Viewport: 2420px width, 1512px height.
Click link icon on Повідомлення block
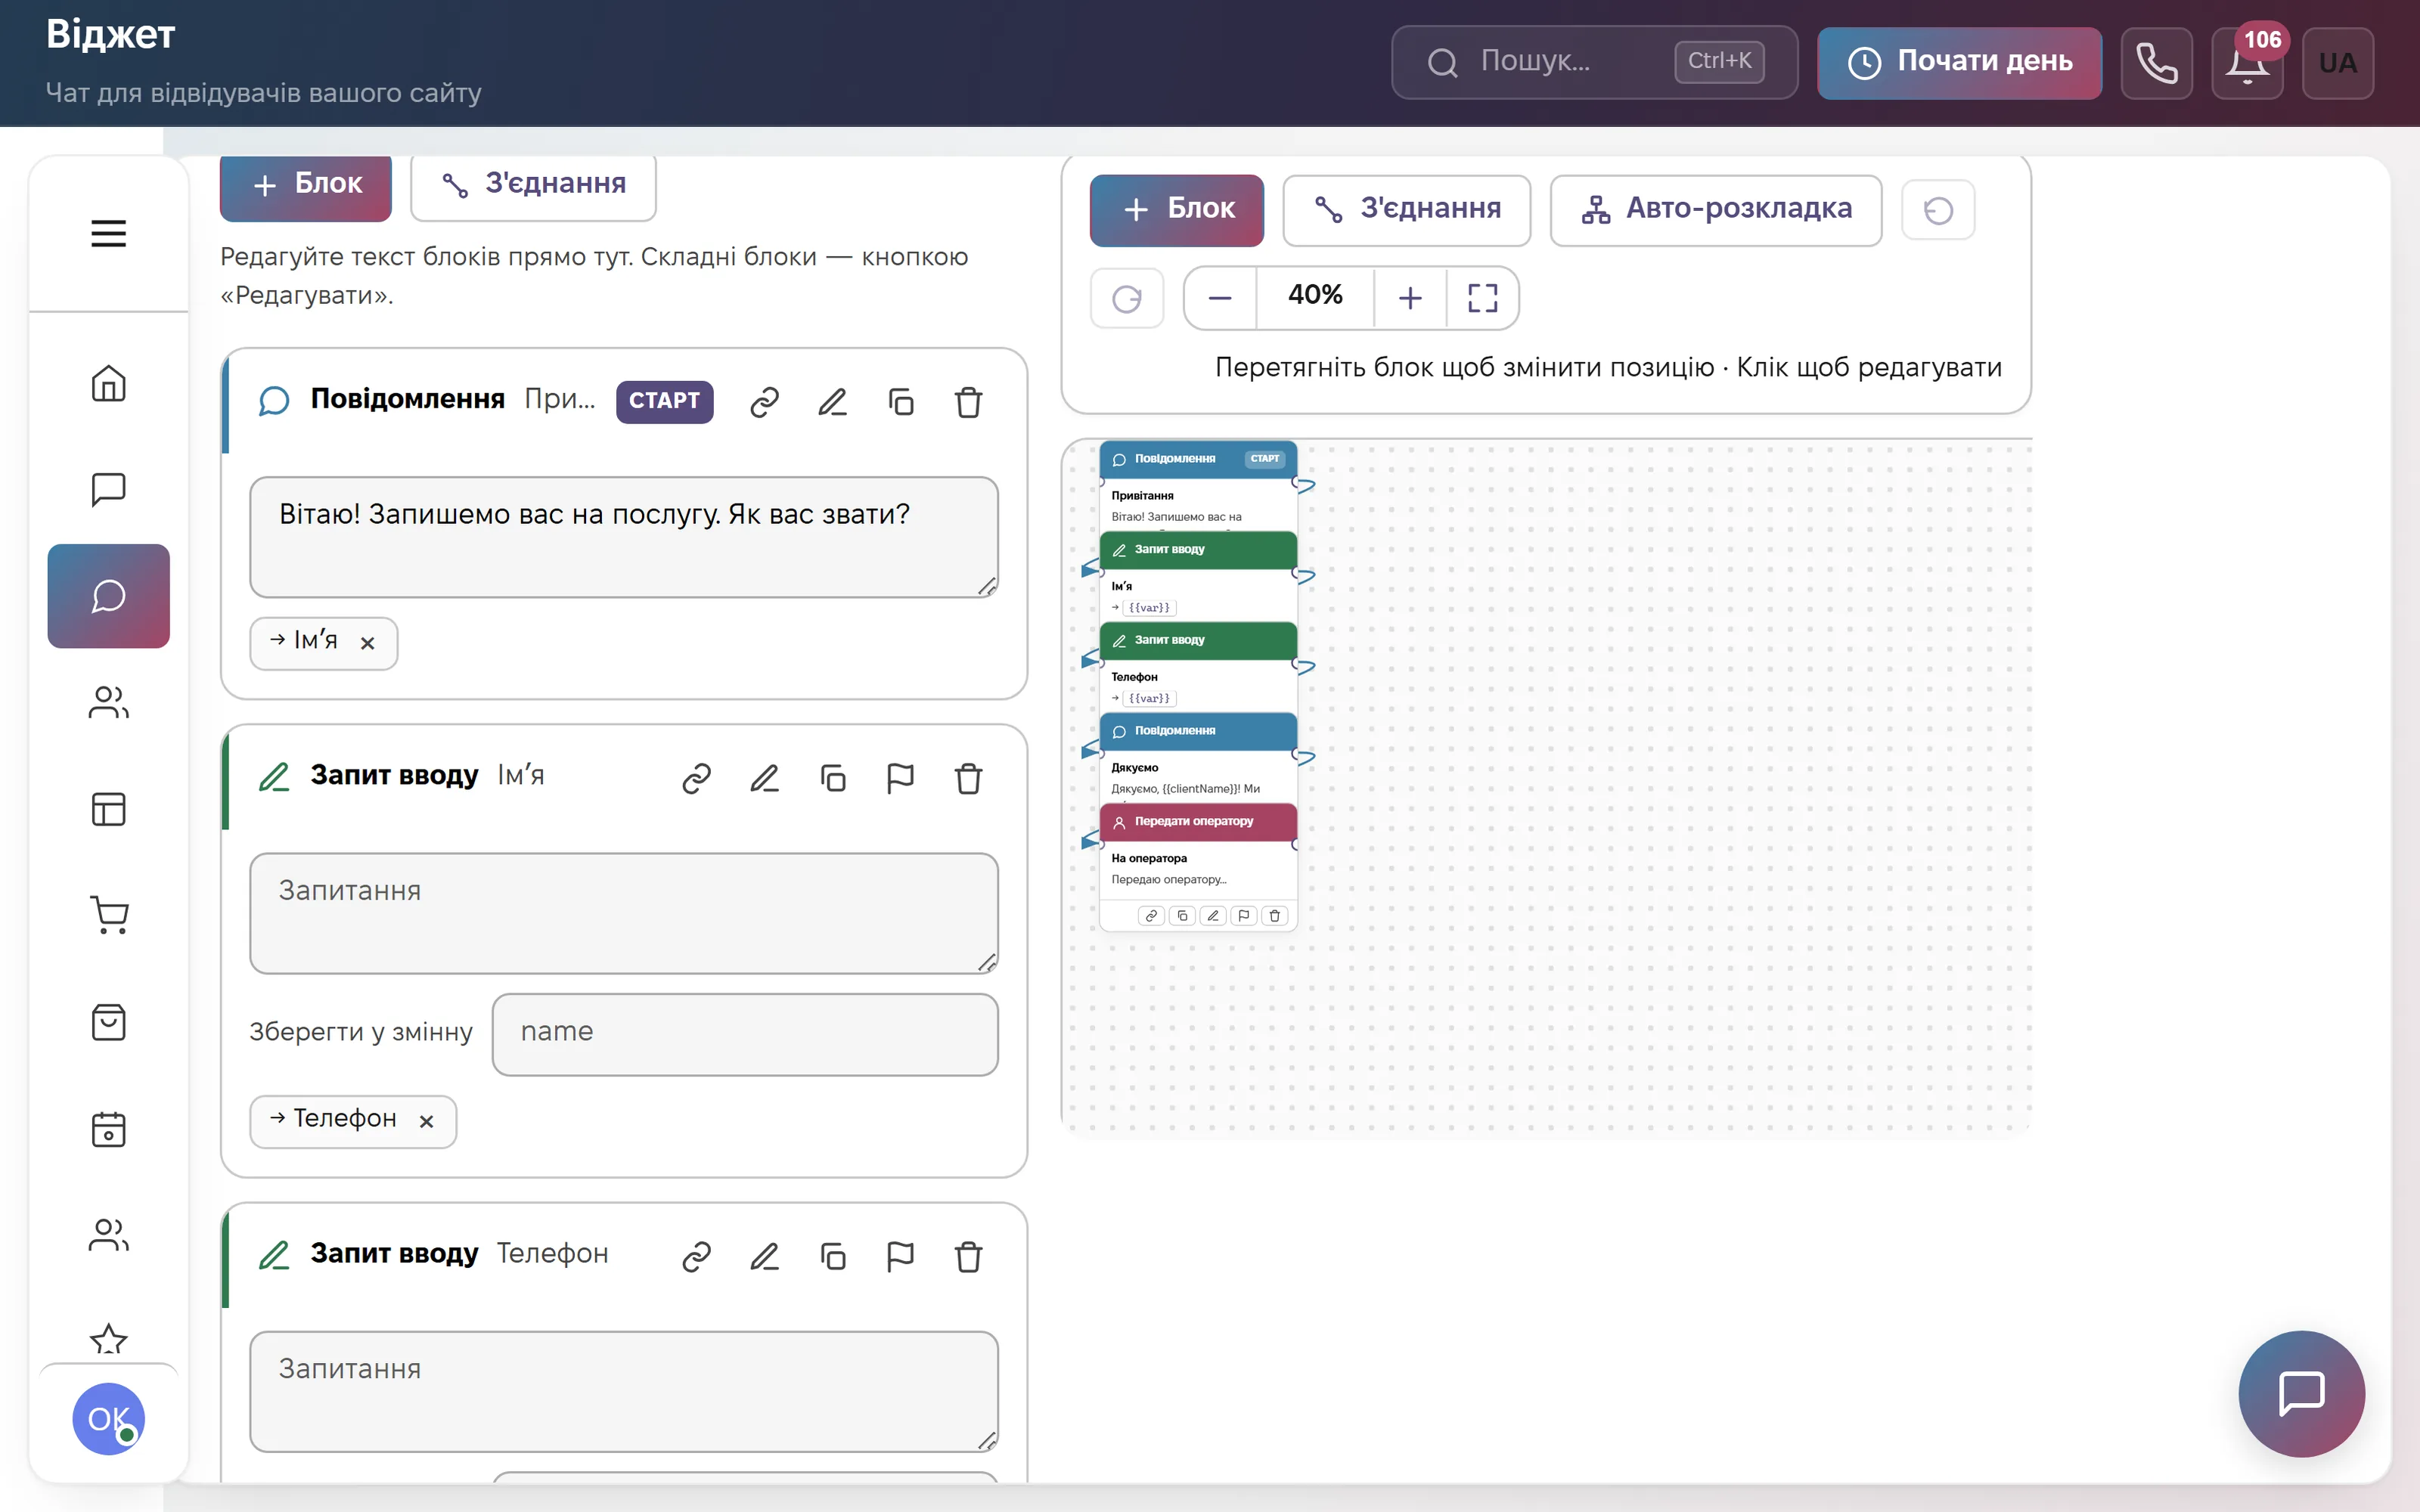point(765,402)
